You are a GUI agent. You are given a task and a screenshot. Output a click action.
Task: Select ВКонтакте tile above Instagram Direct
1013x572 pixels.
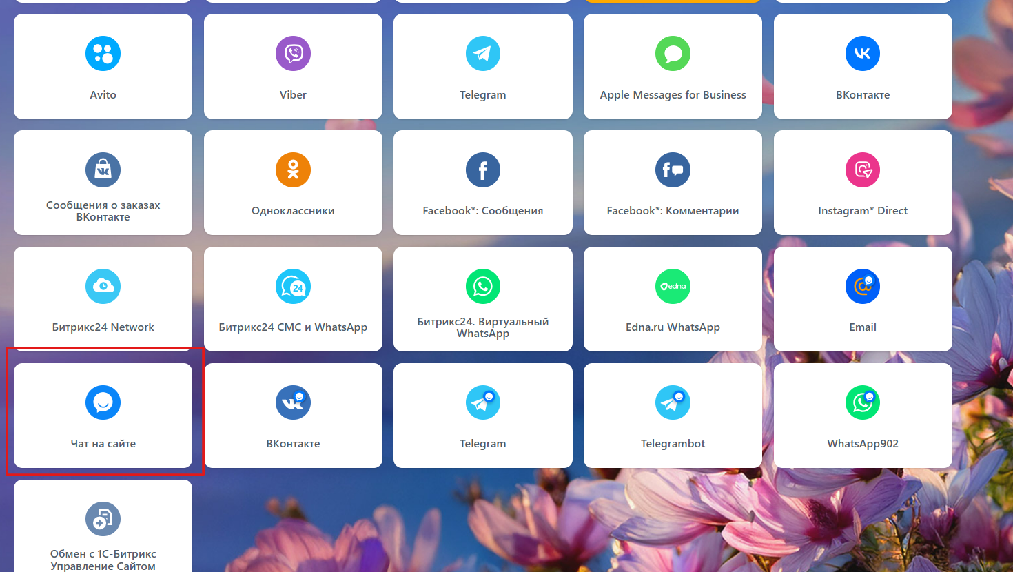point(863,66)
